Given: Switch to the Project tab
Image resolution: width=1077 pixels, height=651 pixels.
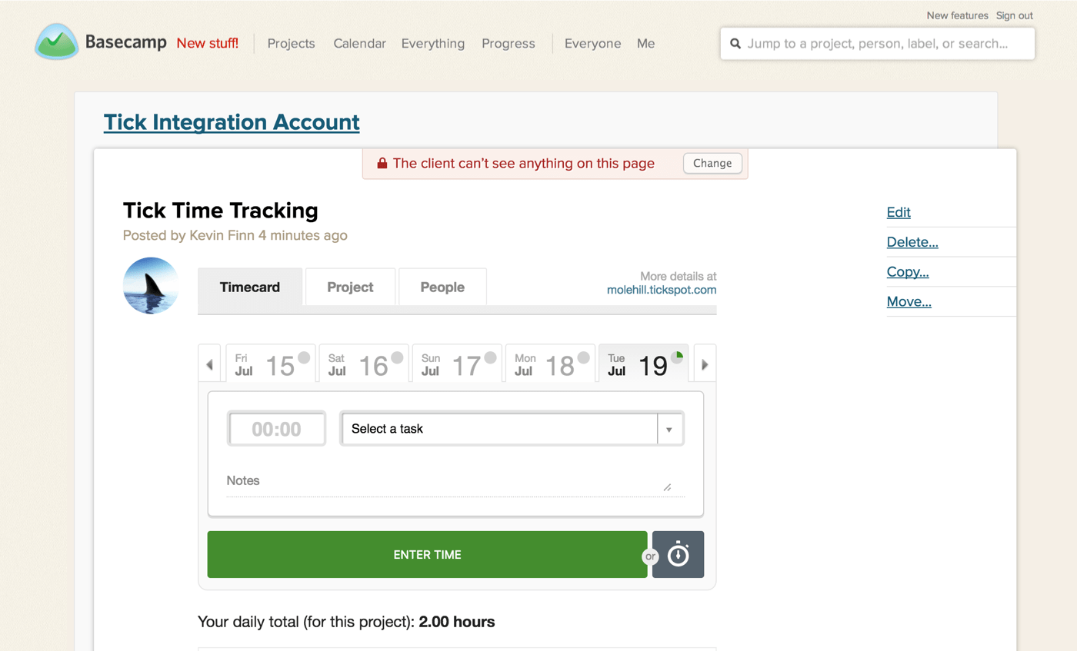Looking at the screenshot, I should click(350, 287).
